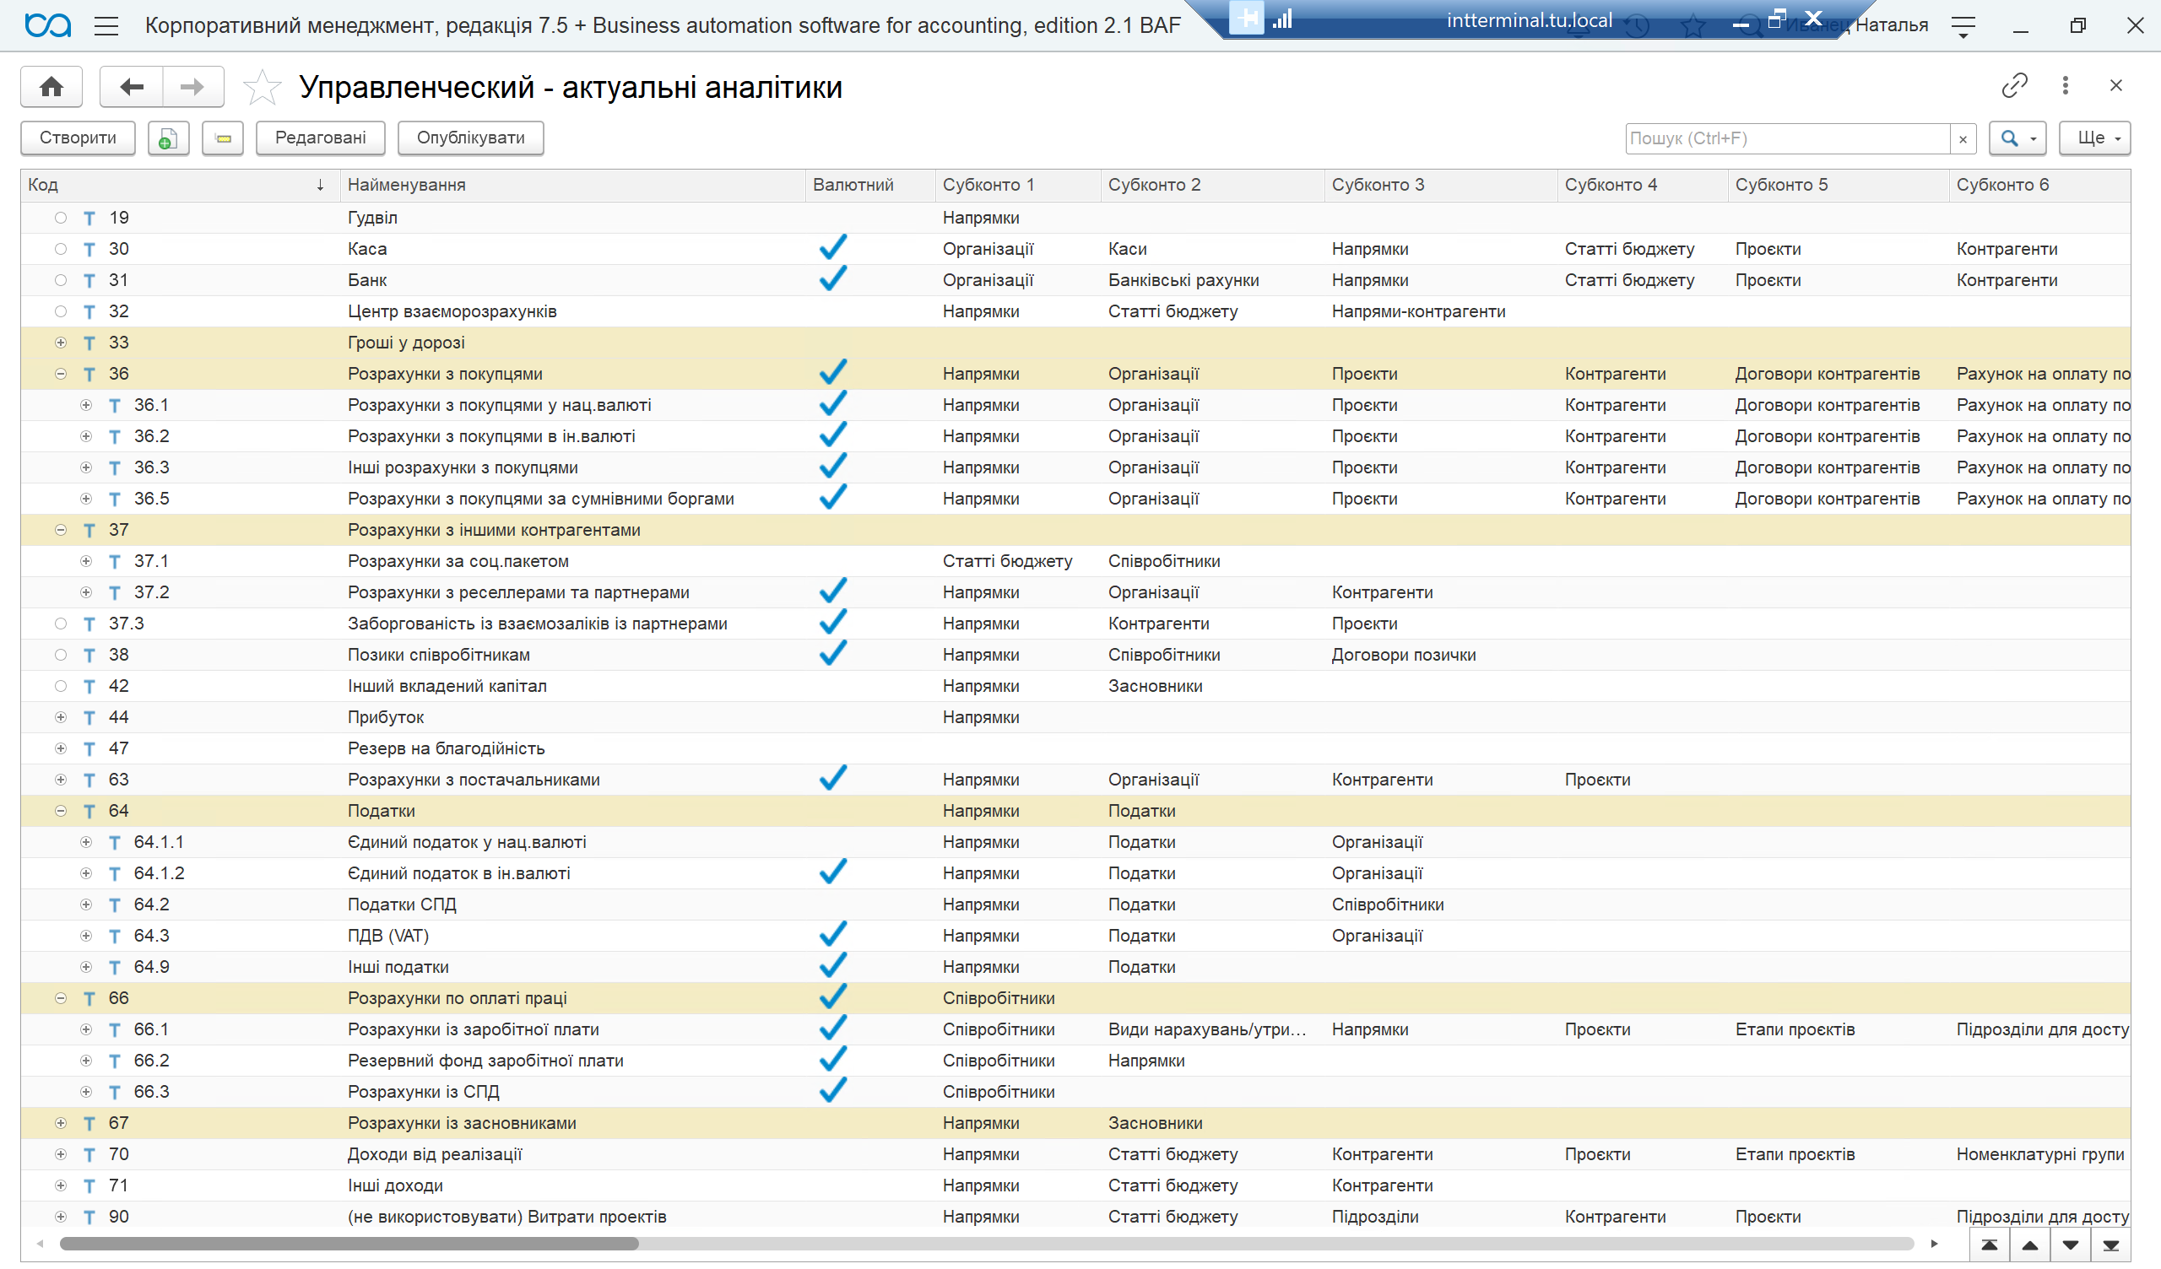
Task: Click the horizontal scrollbar thumb
Action: point(348,1245)
